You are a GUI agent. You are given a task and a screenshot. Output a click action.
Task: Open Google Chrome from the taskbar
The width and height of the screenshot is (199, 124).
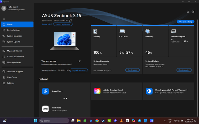pyautogui.click(x=97, y=121)
